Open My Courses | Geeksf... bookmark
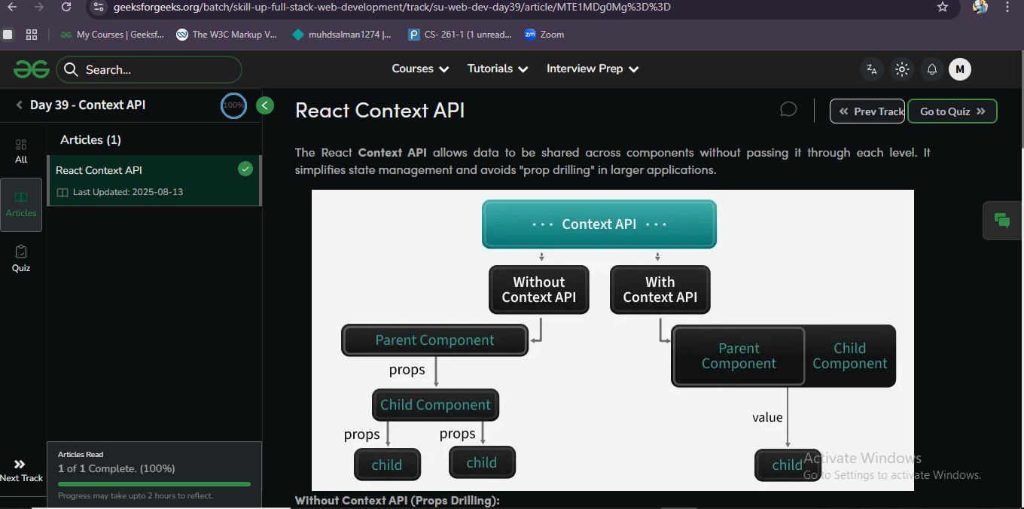1024x509 pixels. tap(111, 35)
